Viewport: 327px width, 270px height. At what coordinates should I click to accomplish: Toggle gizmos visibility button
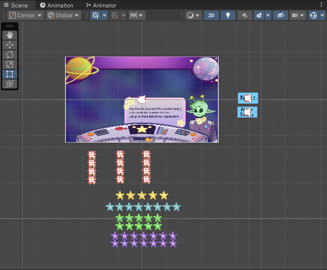(314, 15)
